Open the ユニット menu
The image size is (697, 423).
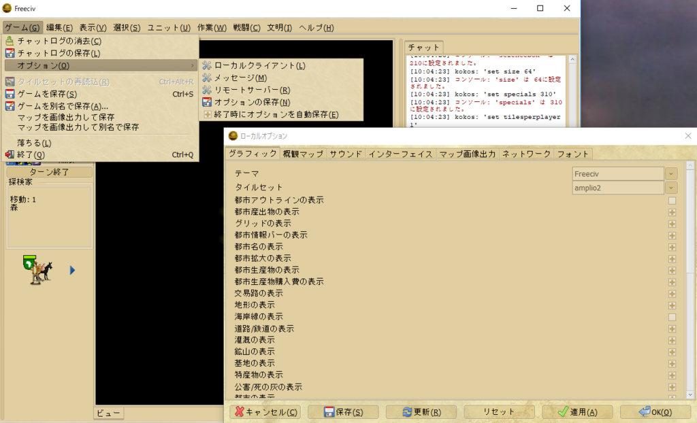tap(169, 28)
